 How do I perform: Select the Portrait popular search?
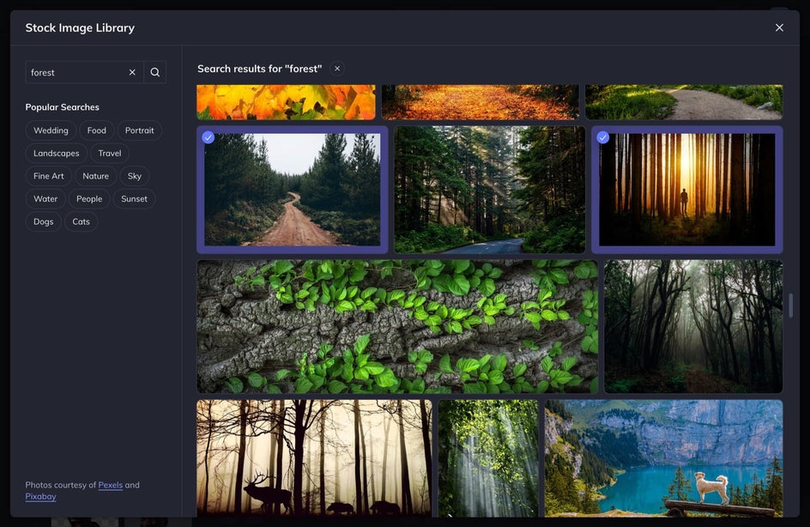click(x=140, y=130)
